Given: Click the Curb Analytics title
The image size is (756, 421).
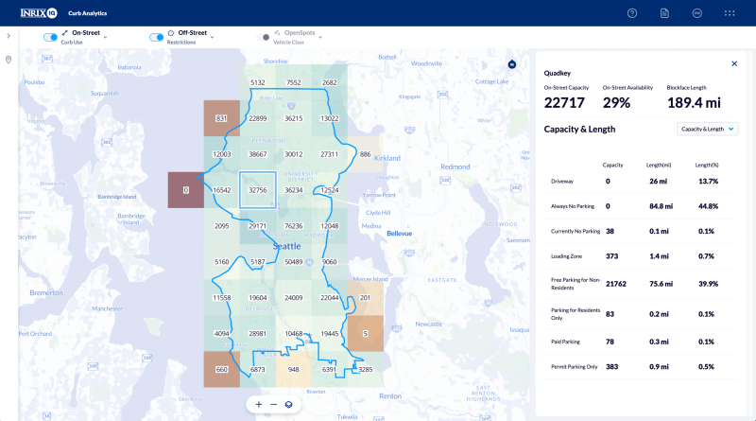Looking at the screenshot, I should tap(88, 13).
